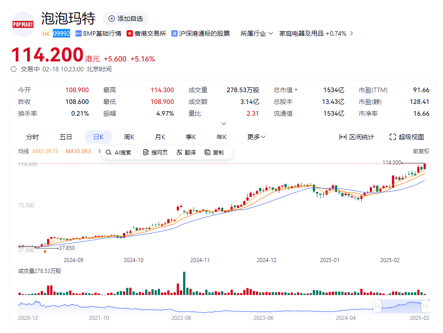Click the 总市值 value 1534亿

[x=334, y=90]
